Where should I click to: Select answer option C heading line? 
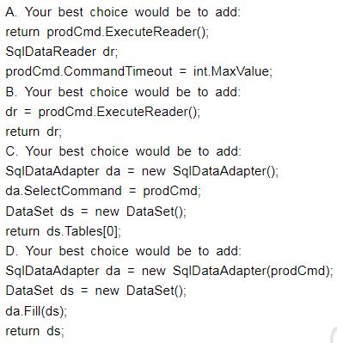pyautogui.click(x=123, y=151)
